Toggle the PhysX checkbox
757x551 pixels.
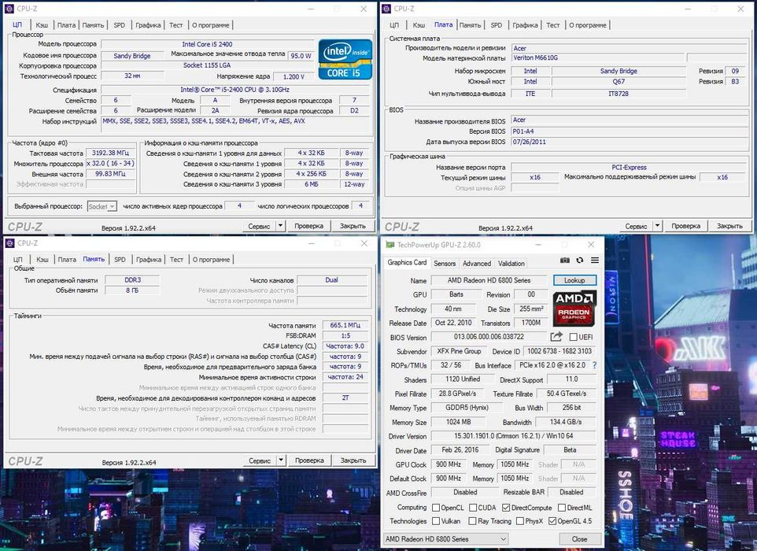coord(520,521)
